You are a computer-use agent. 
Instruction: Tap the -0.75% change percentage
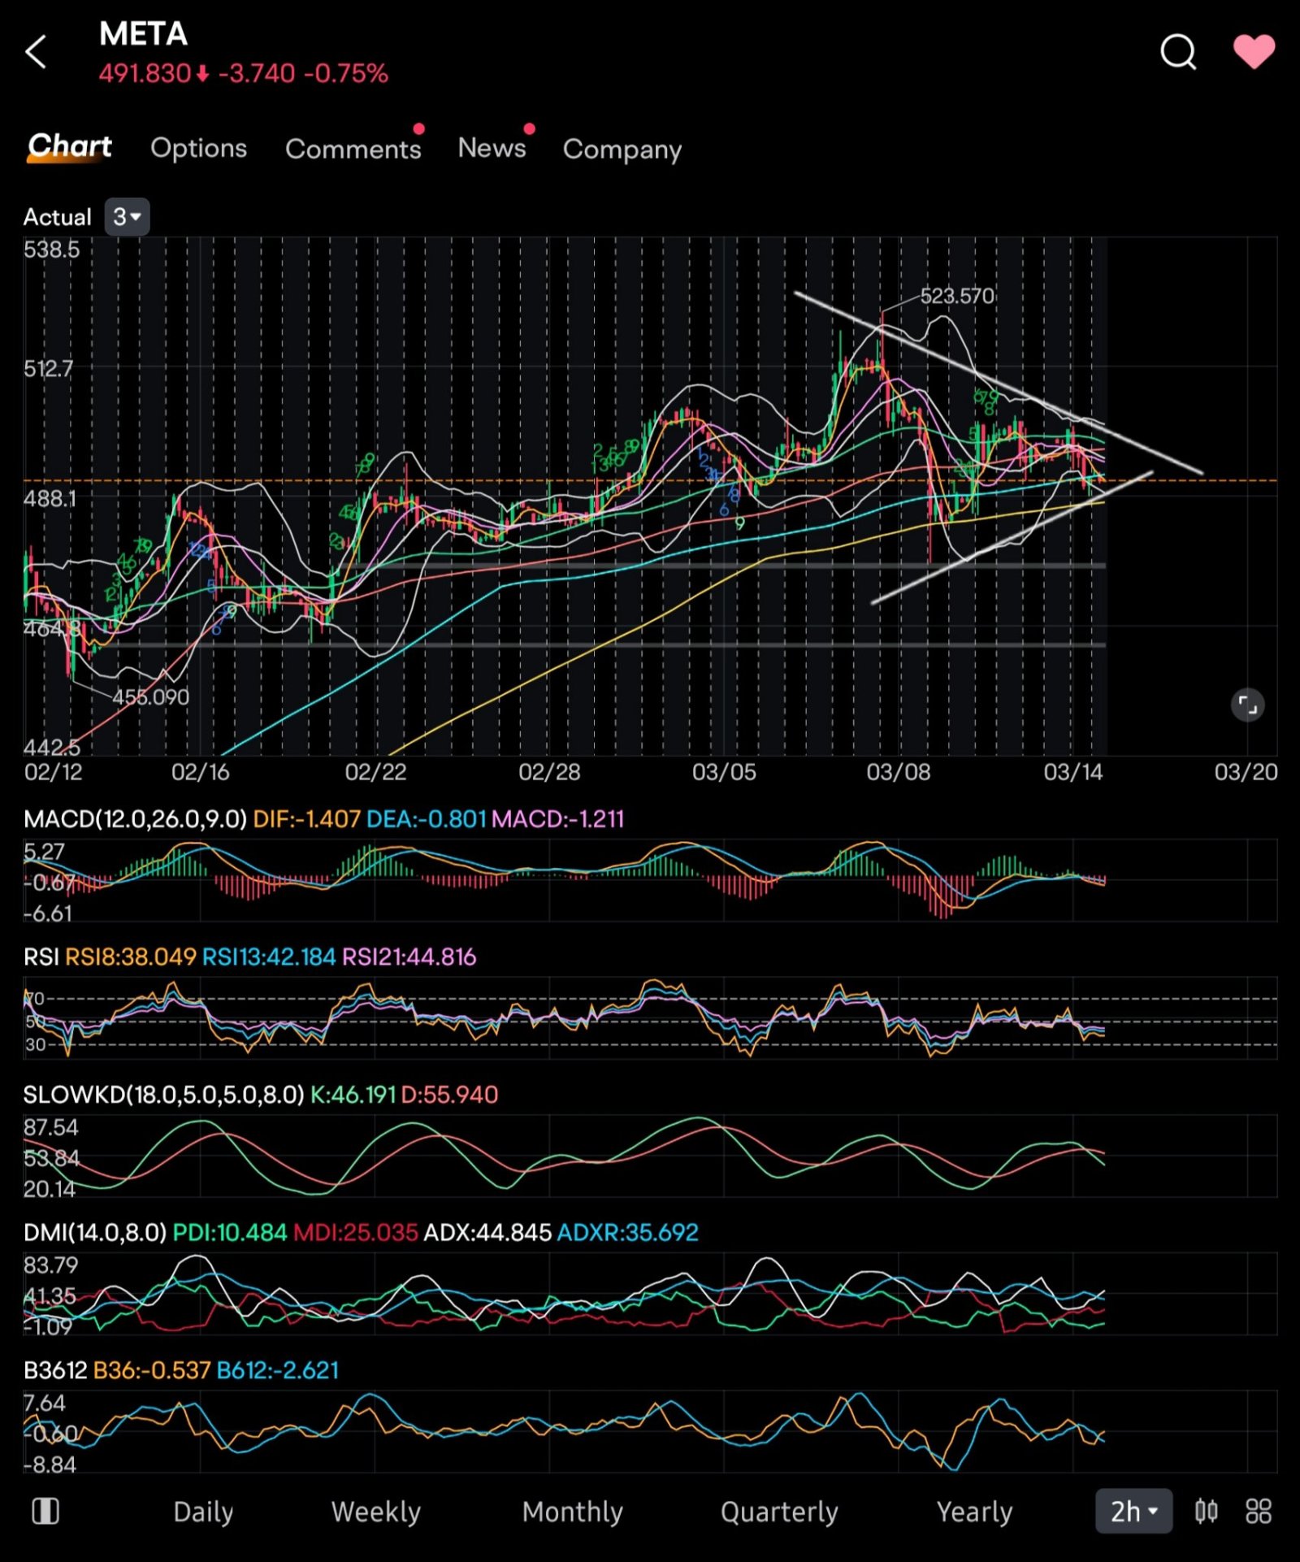pyautogui.click(x=346, y=74)
